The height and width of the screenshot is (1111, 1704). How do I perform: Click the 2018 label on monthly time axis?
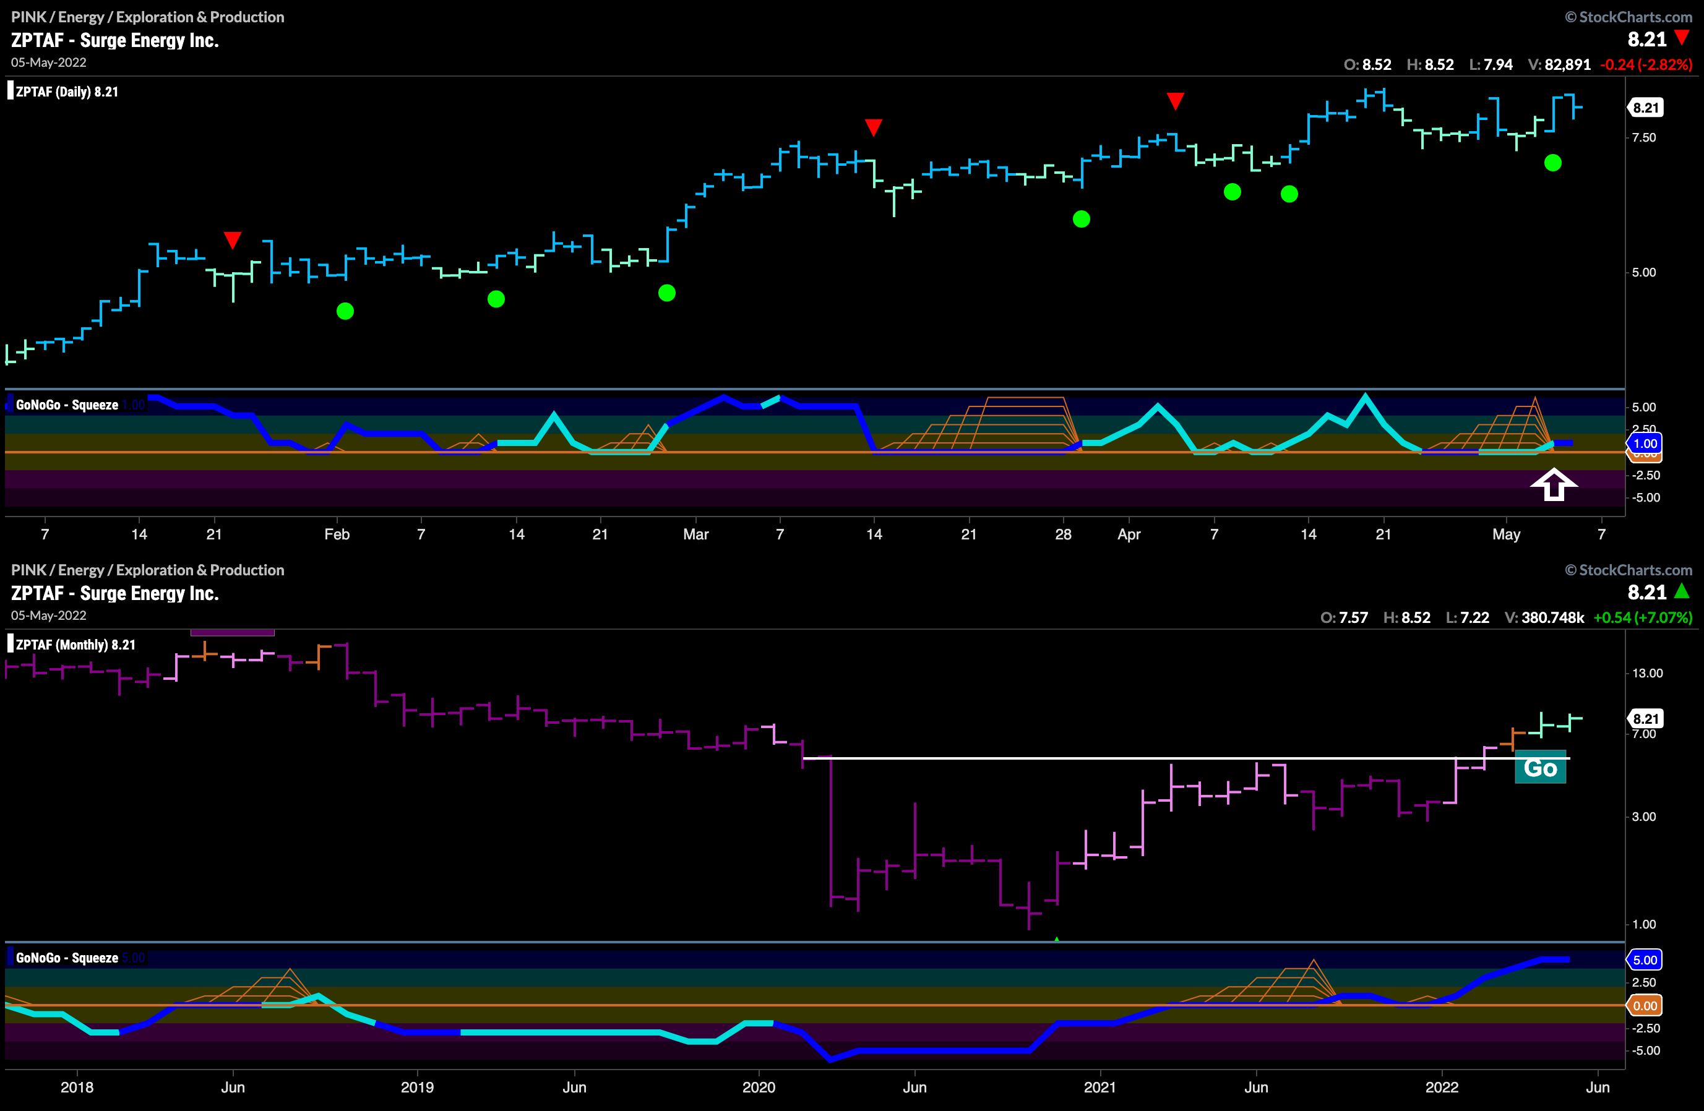click(x=77, y=1087)
